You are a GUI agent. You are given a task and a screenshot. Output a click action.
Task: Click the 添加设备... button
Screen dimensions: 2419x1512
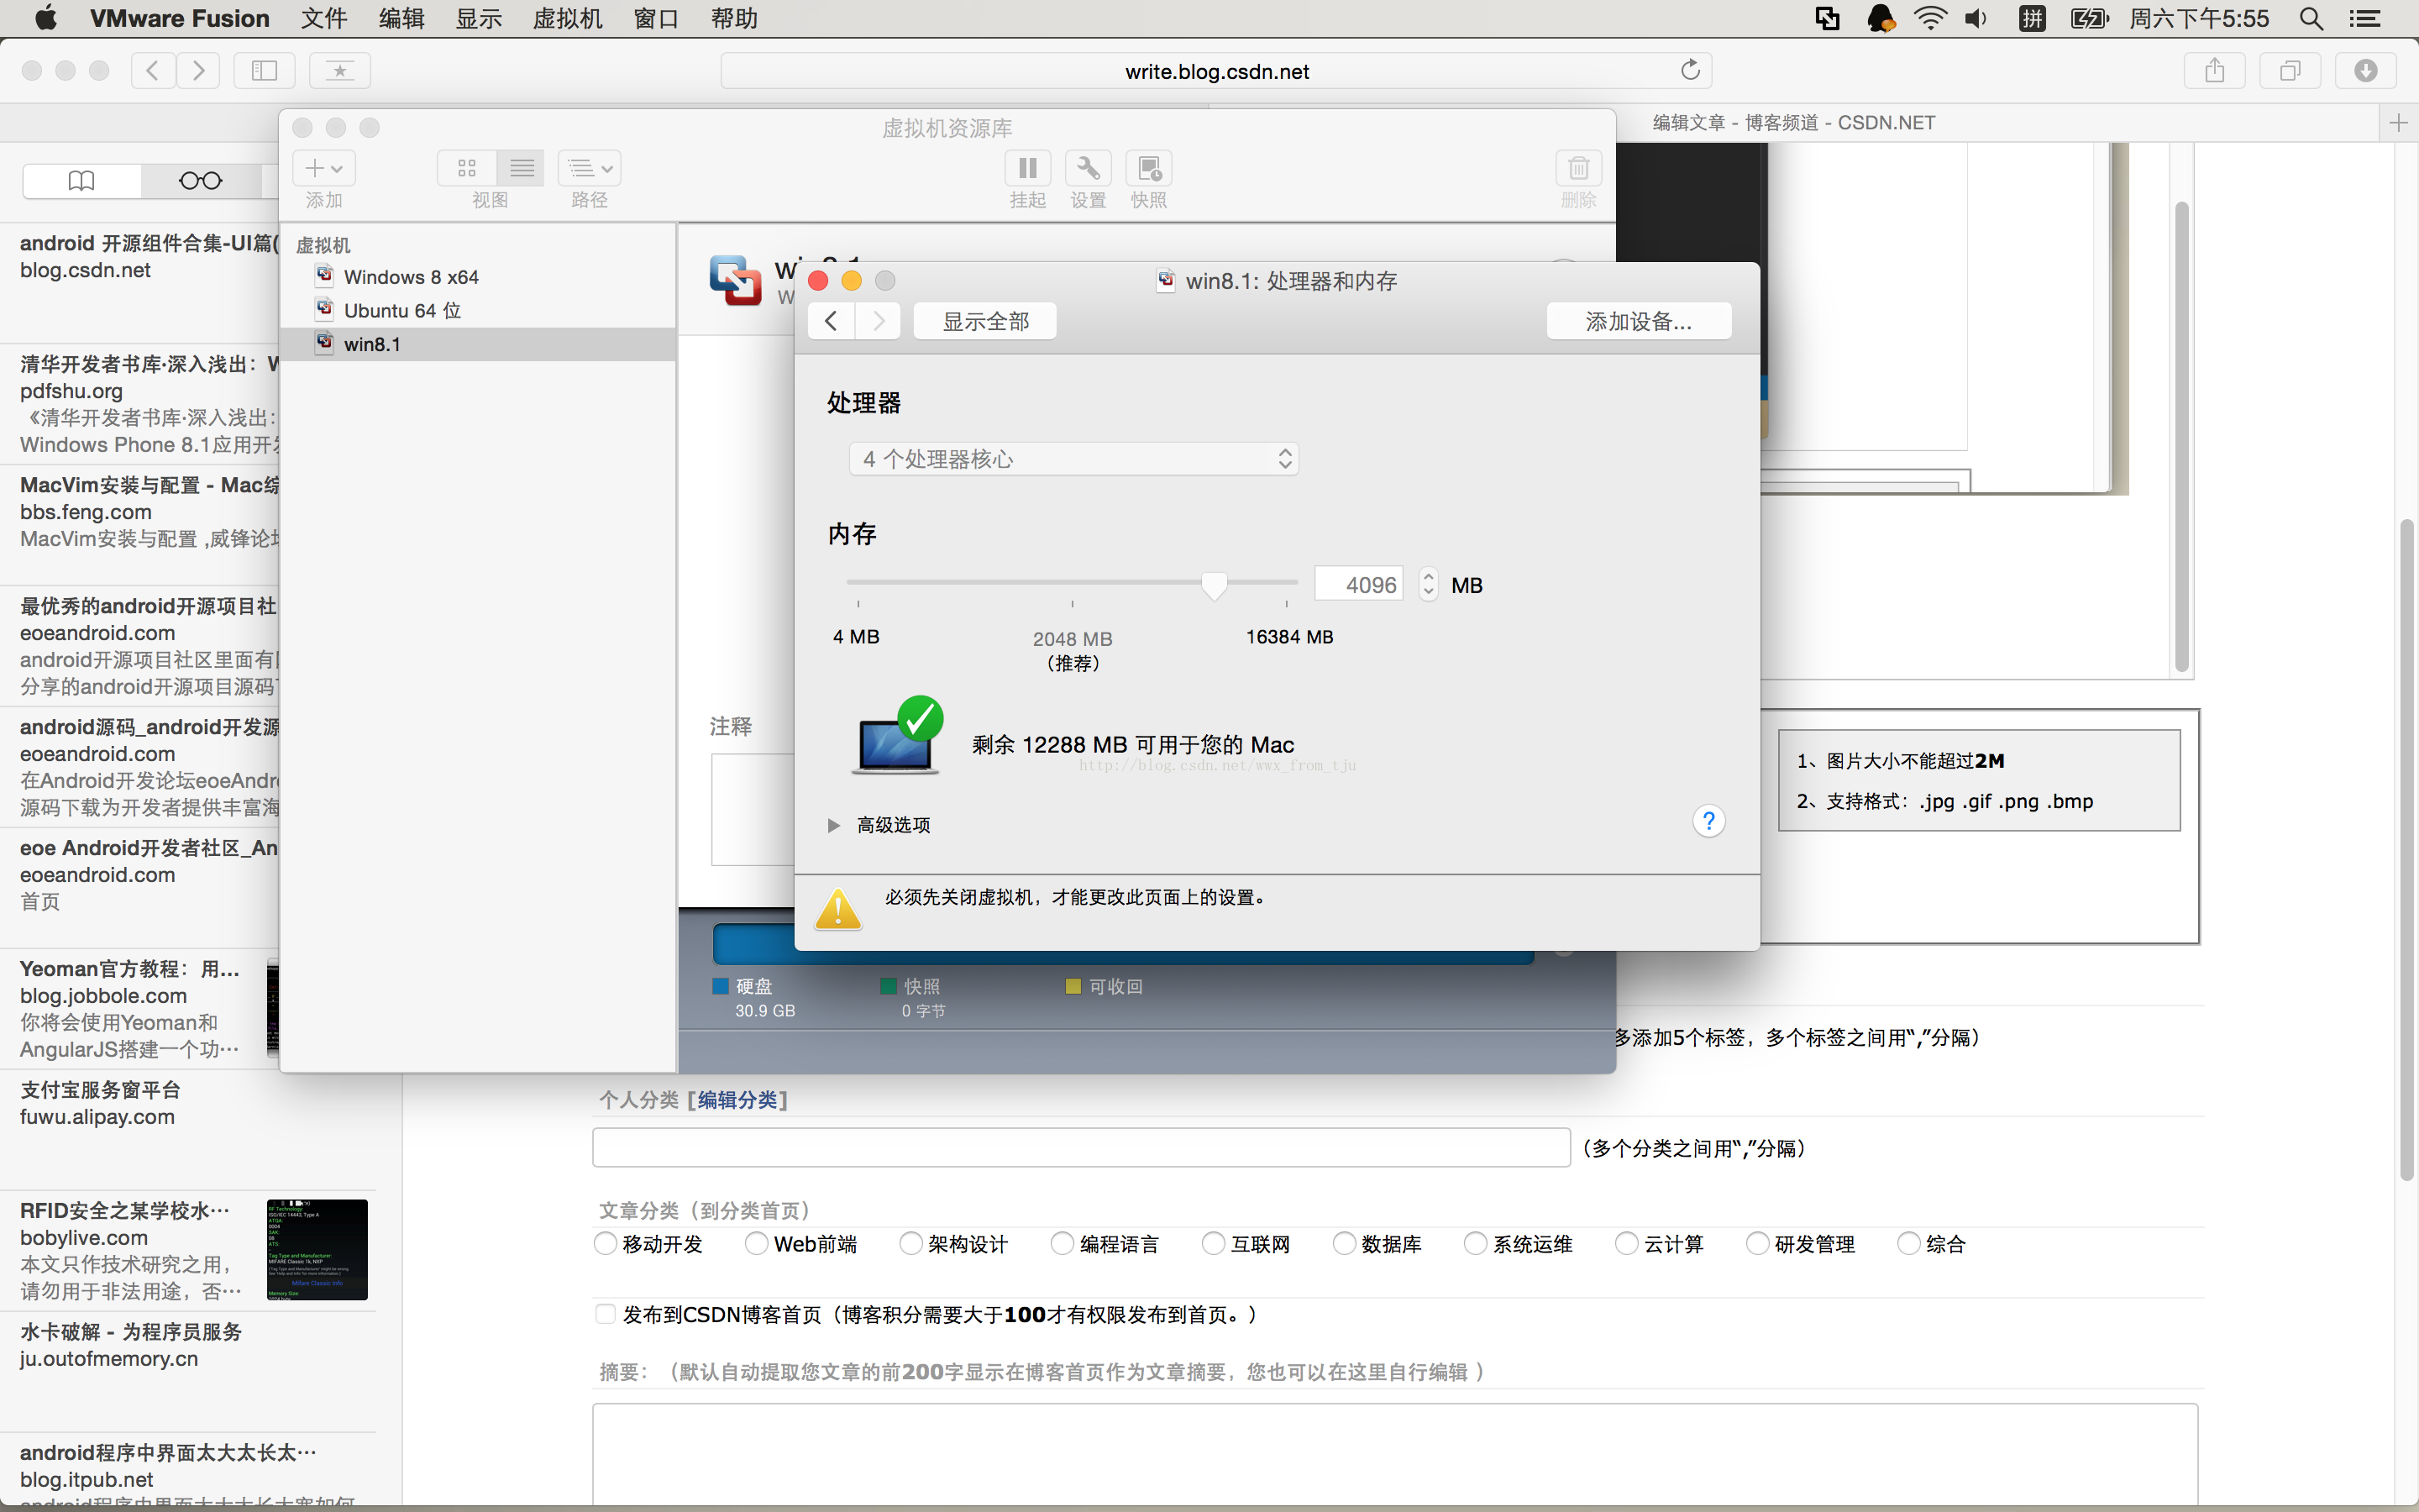[x=1639, y=321]
